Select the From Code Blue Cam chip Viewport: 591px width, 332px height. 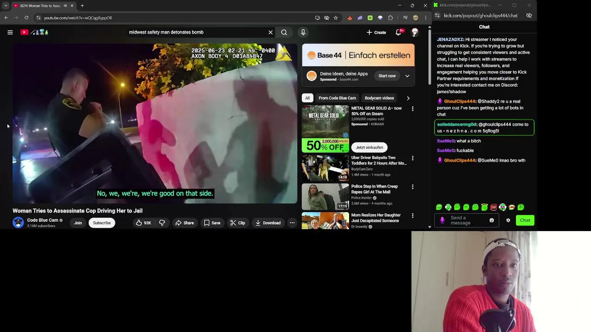click(337, 98)
